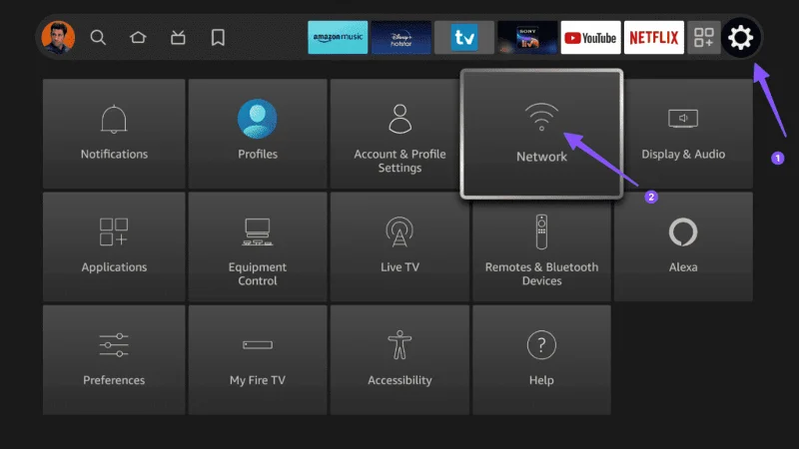Launch the blue tv app tile
Viewport: 799px width, 449px height.
464,37
